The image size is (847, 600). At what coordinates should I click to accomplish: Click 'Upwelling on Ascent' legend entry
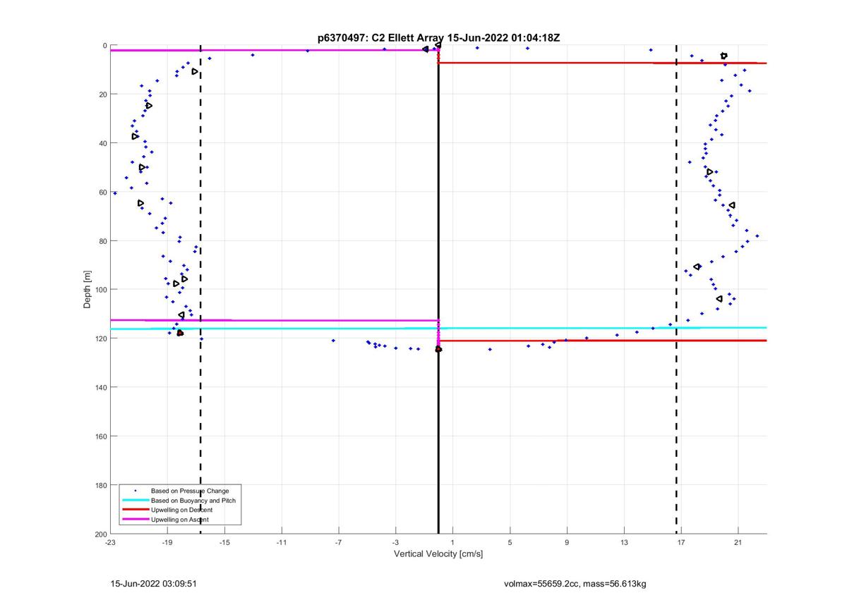tap(179, 520)
